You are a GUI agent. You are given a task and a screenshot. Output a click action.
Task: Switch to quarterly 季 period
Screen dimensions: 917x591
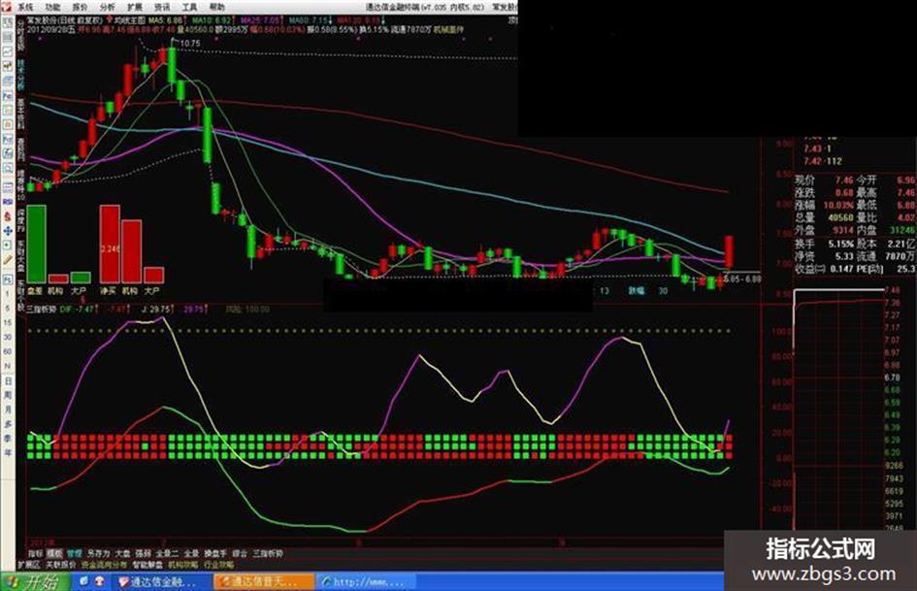8,439
